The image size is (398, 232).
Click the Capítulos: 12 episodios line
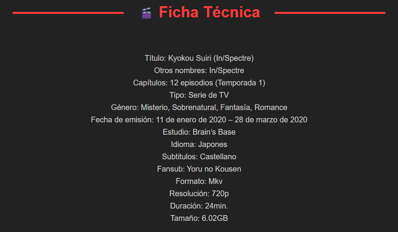199,83
